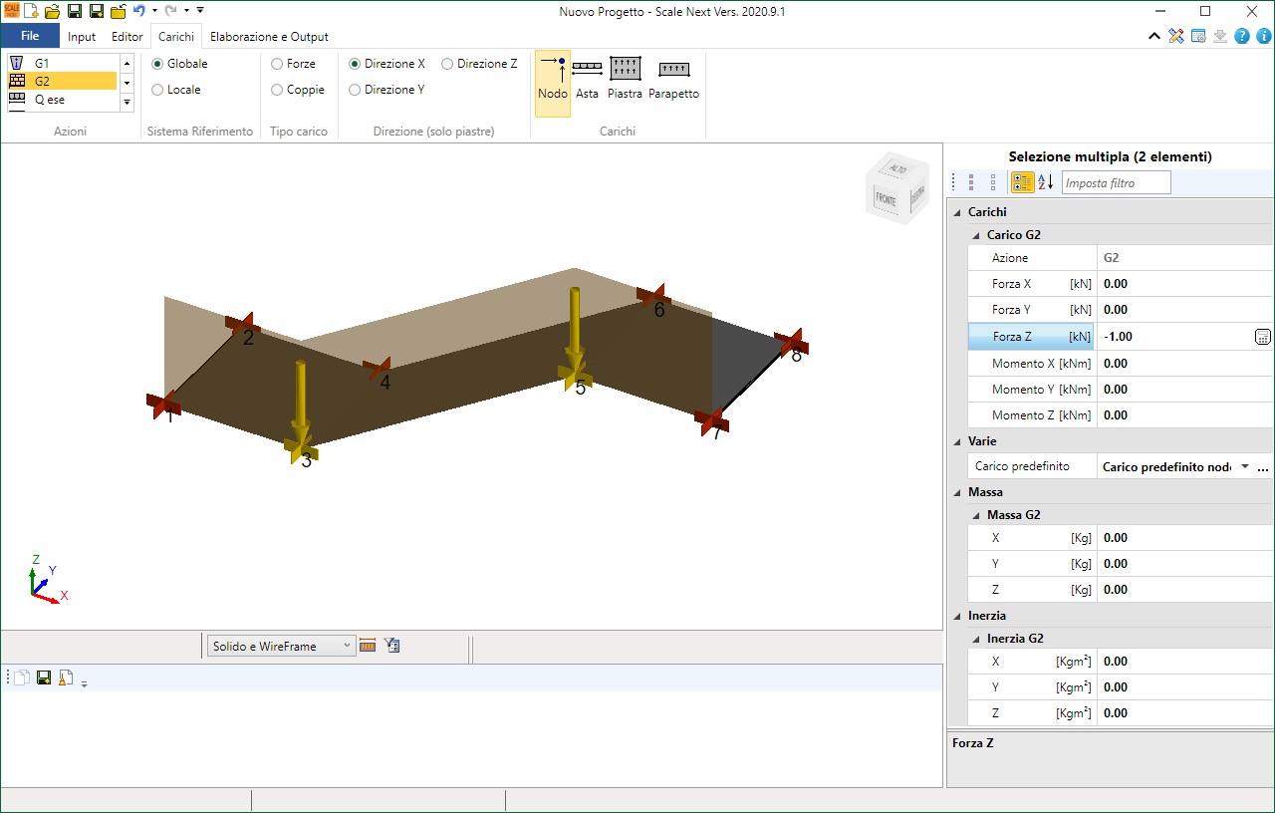
Task: Collapse the Massa section
Action: click(956, 492)
